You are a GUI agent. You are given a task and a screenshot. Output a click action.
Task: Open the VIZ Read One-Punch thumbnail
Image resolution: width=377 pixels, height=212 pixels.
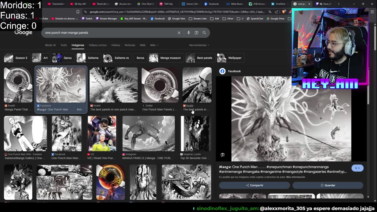tap(102, 134)
